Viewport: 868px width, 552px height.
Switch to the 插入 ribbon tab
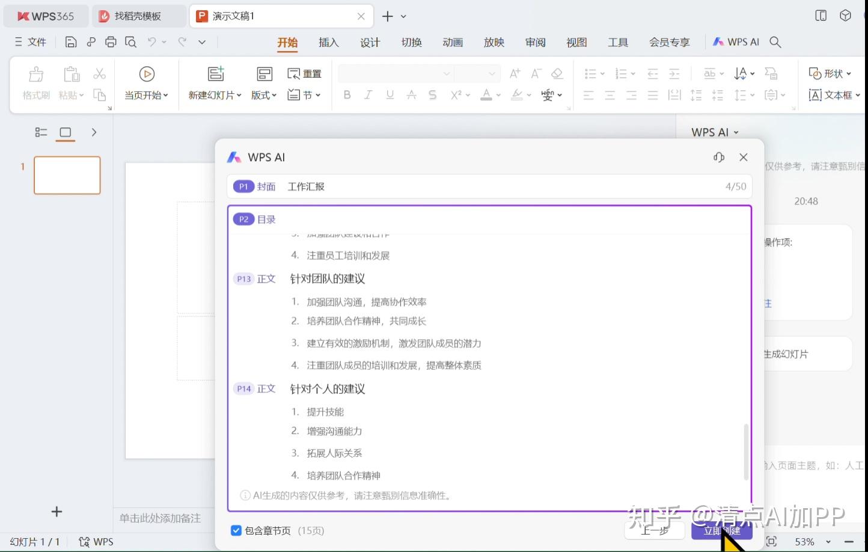pyautogui.click(x=328, y=42)
